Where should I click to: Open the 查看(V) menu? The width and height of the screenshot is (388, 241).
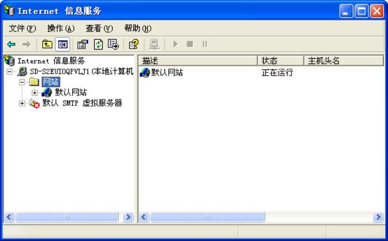tap(99, 28)
